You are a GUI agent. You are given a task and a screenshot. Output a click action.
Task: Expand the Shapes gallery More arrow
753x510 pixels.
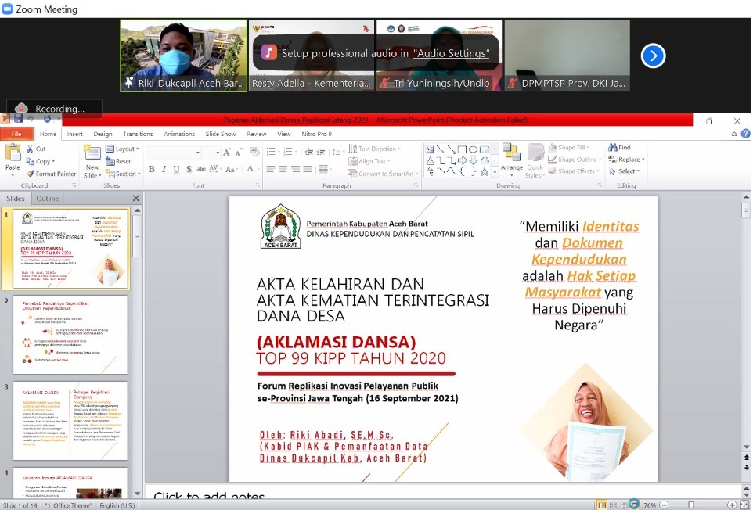[x=495, y=171]
